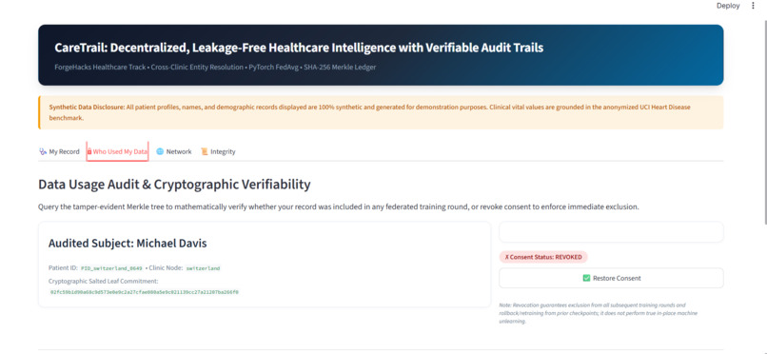Viewport: 767px width, 354px height.
Task: Click the Audited Subject: Michael Davis heading
Action: [128, 243]
